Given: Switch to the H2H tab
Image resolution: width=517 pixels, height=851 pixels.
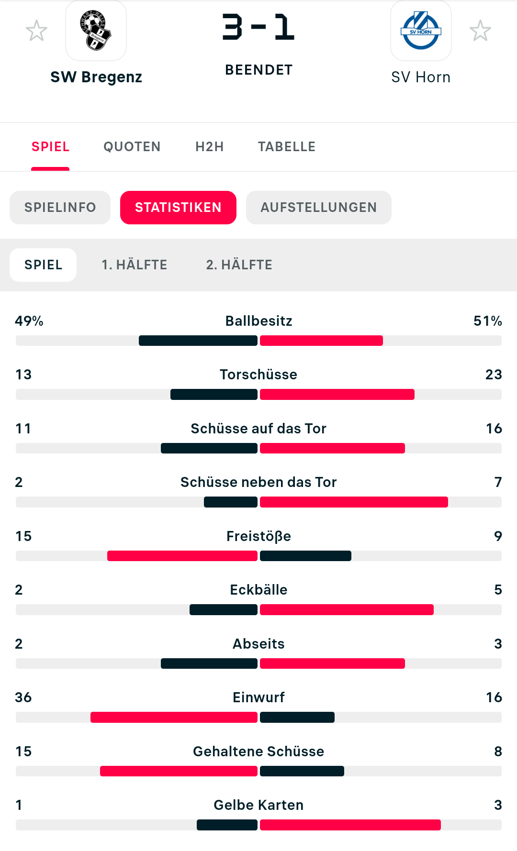Looking at the screenshot, I should coord(210,147).
